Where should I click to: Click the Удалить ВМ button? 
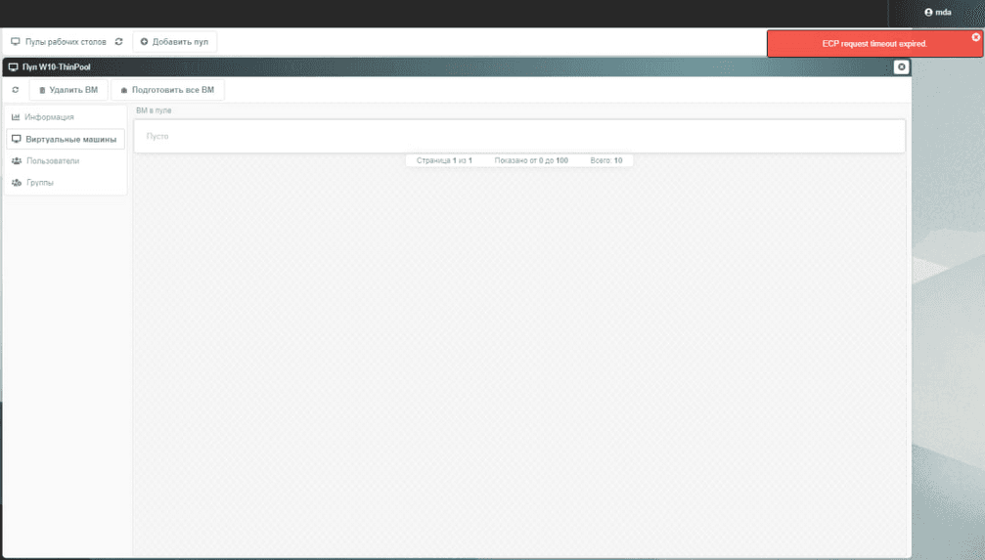(x=68, y=90)
